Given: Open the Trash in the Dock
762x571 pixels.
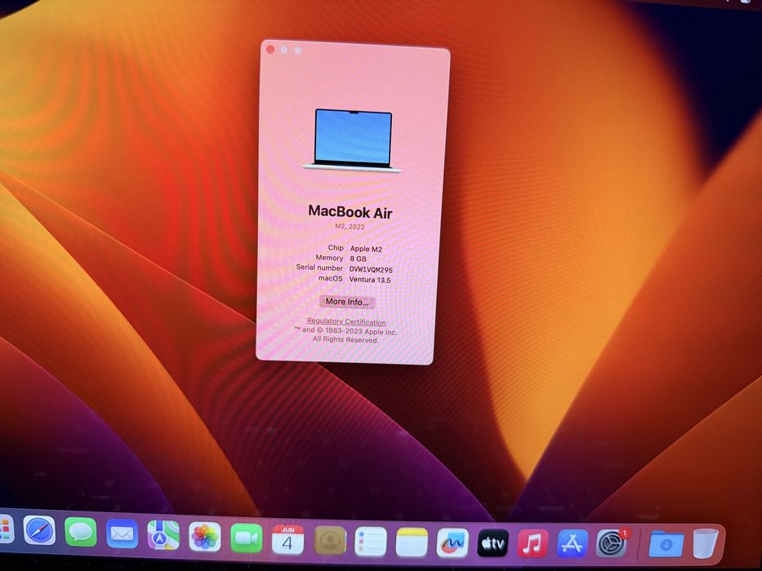Looking at the screenshot, I should (705, 543).
